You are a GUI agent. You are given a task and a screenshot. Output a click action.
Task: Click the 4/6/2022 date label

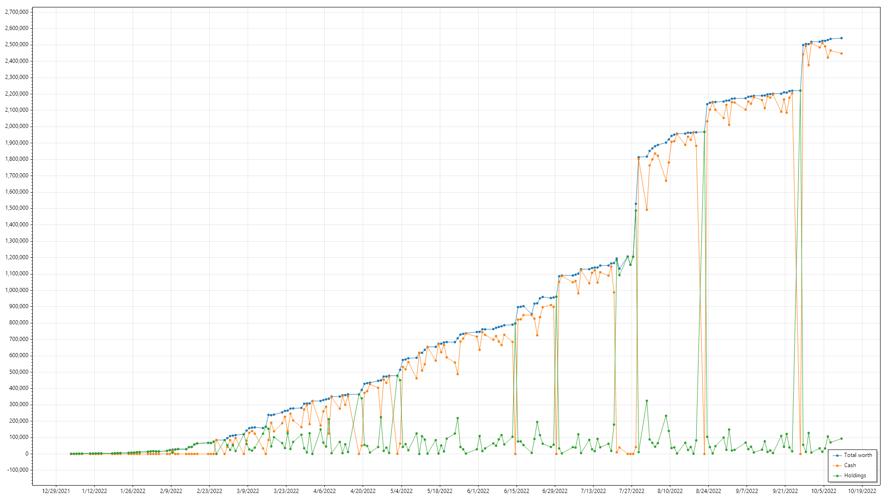(x=324, y=491)
